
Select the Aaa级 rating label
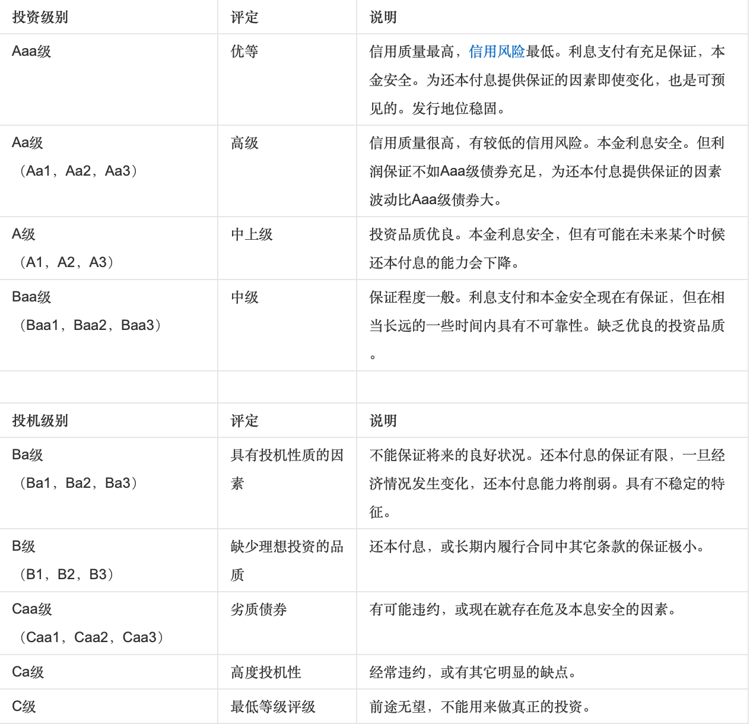[x=31, y=51]
